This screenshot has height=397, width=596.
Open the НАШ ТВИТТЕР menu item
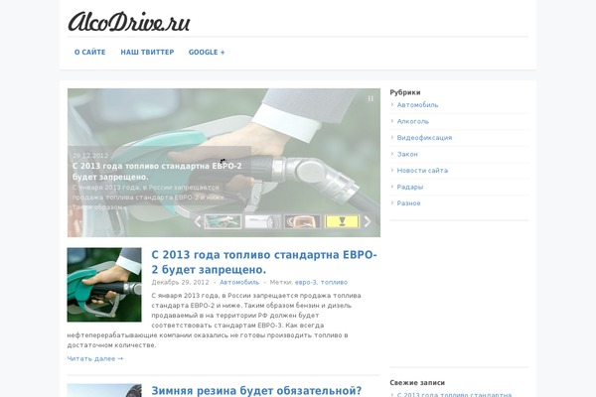pyautogui.click(x=147, y=52)
